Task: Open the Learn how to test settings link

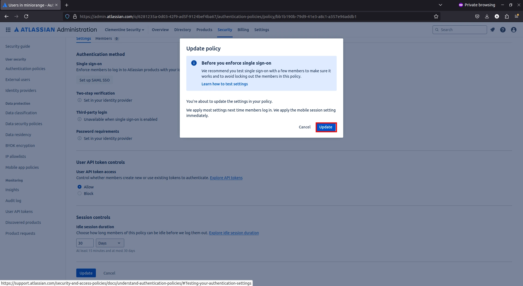Action: click(x=224, y=84)
